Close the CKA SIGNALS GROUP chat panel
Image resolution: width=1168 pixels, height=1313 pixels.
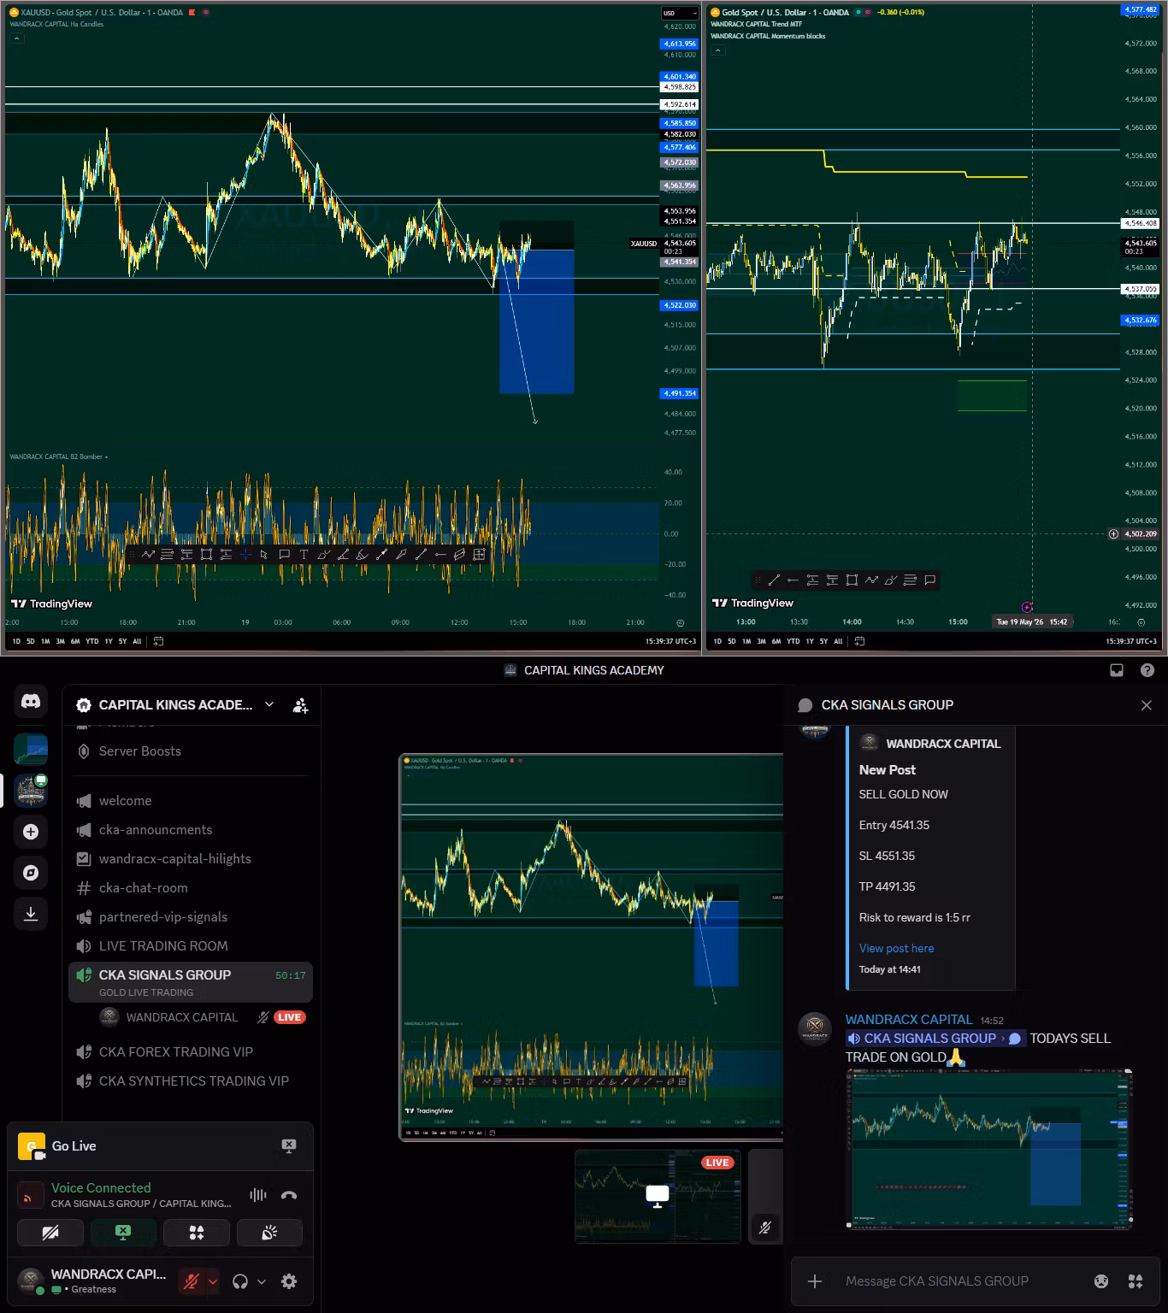click(1147, 705)
